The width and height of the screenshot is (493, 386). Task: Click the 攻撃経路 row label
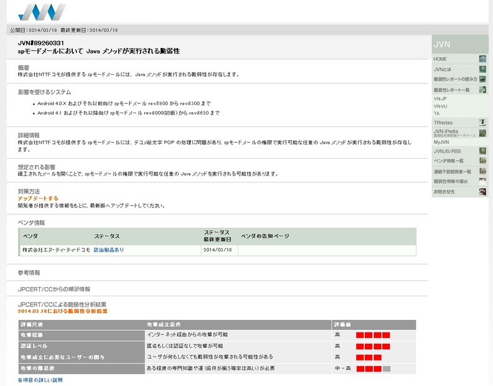tap(32, 335)
